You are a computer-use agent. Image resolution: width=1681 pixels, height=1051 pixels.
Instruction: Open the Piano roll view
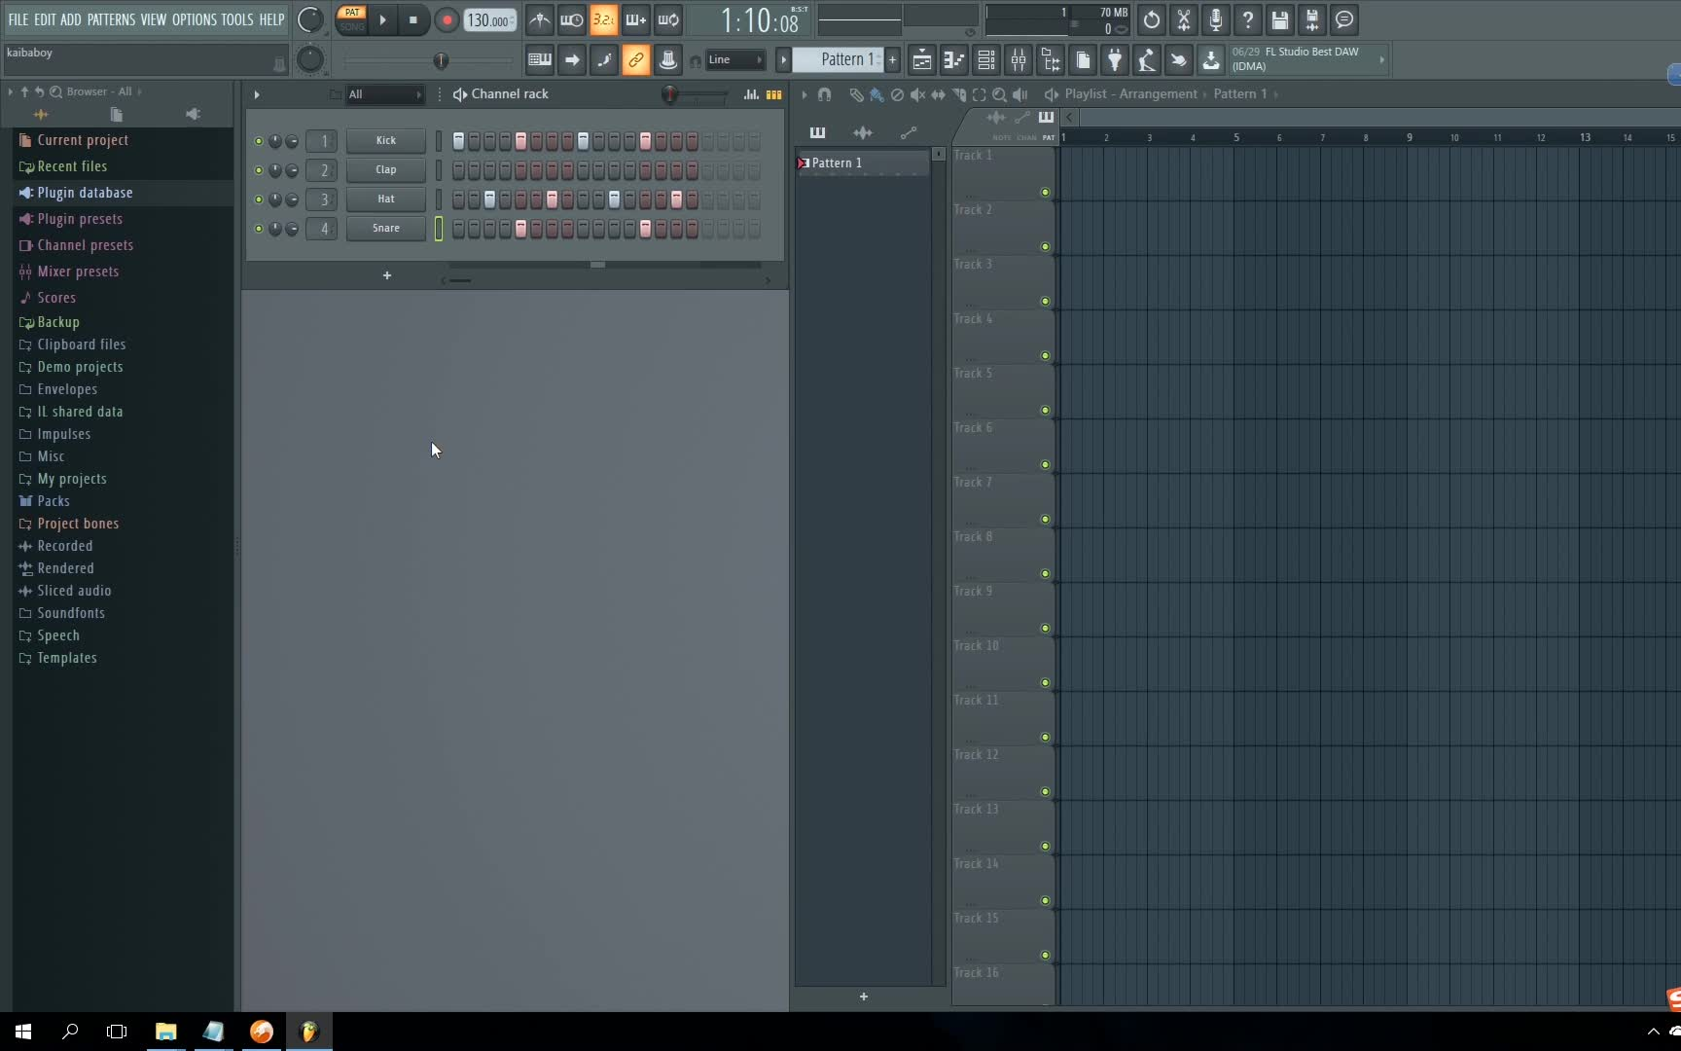[x=954, y=59]
